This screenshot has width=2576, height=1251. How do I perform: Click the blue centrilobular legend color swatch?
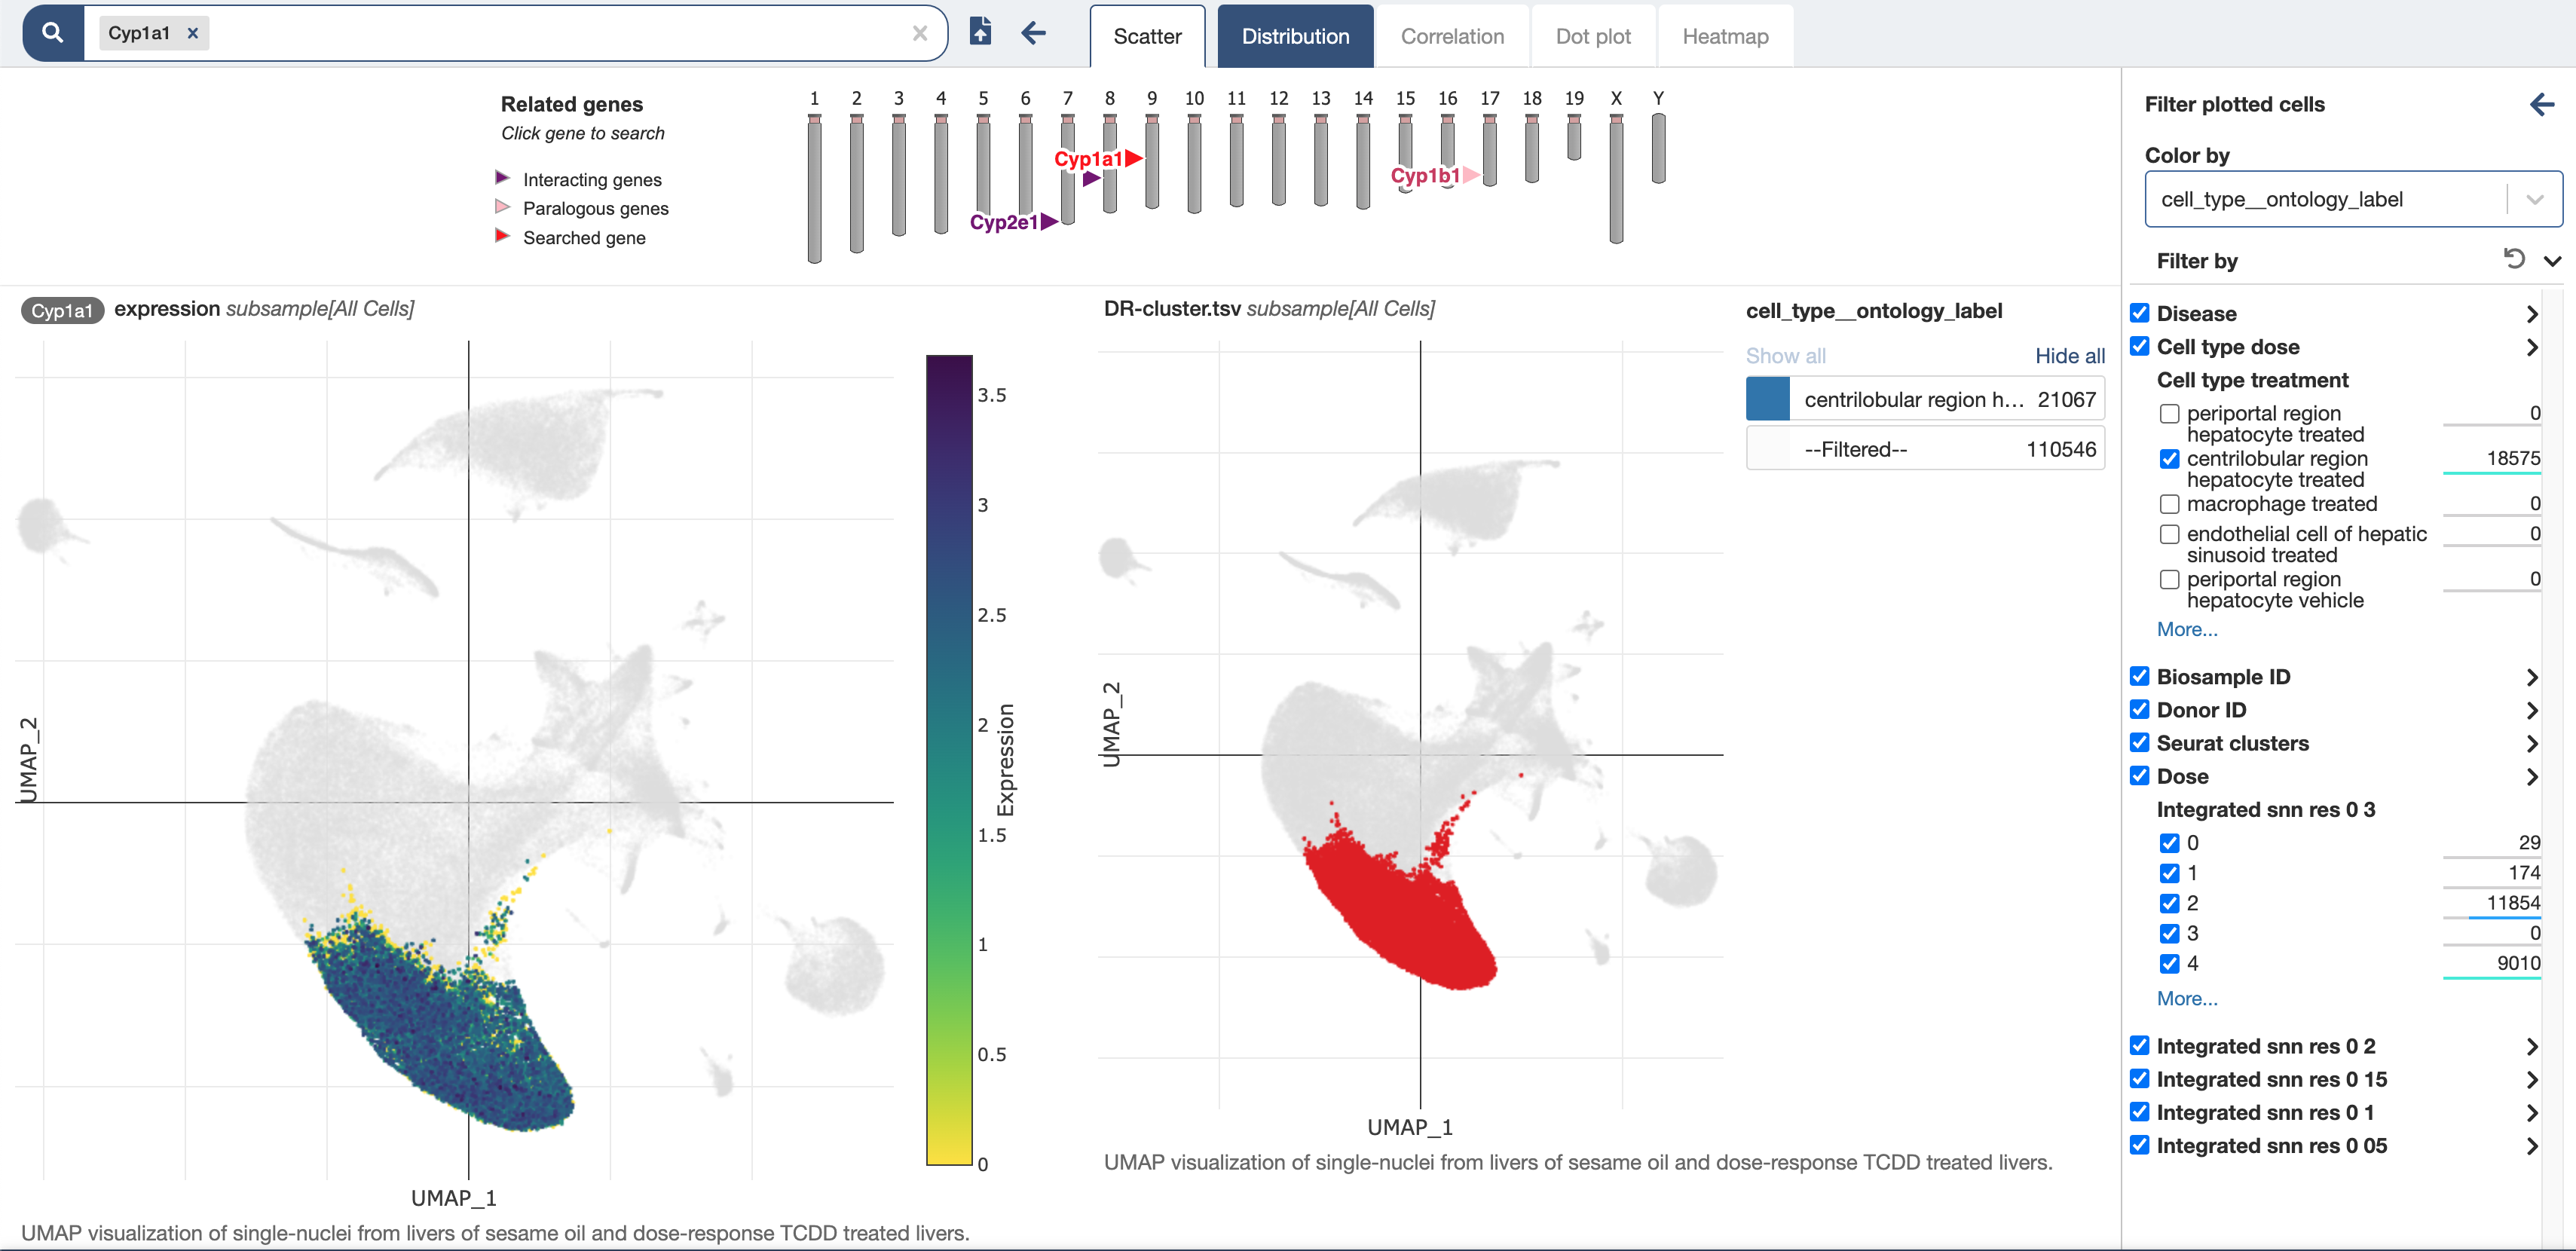(x=1767, y=399)
